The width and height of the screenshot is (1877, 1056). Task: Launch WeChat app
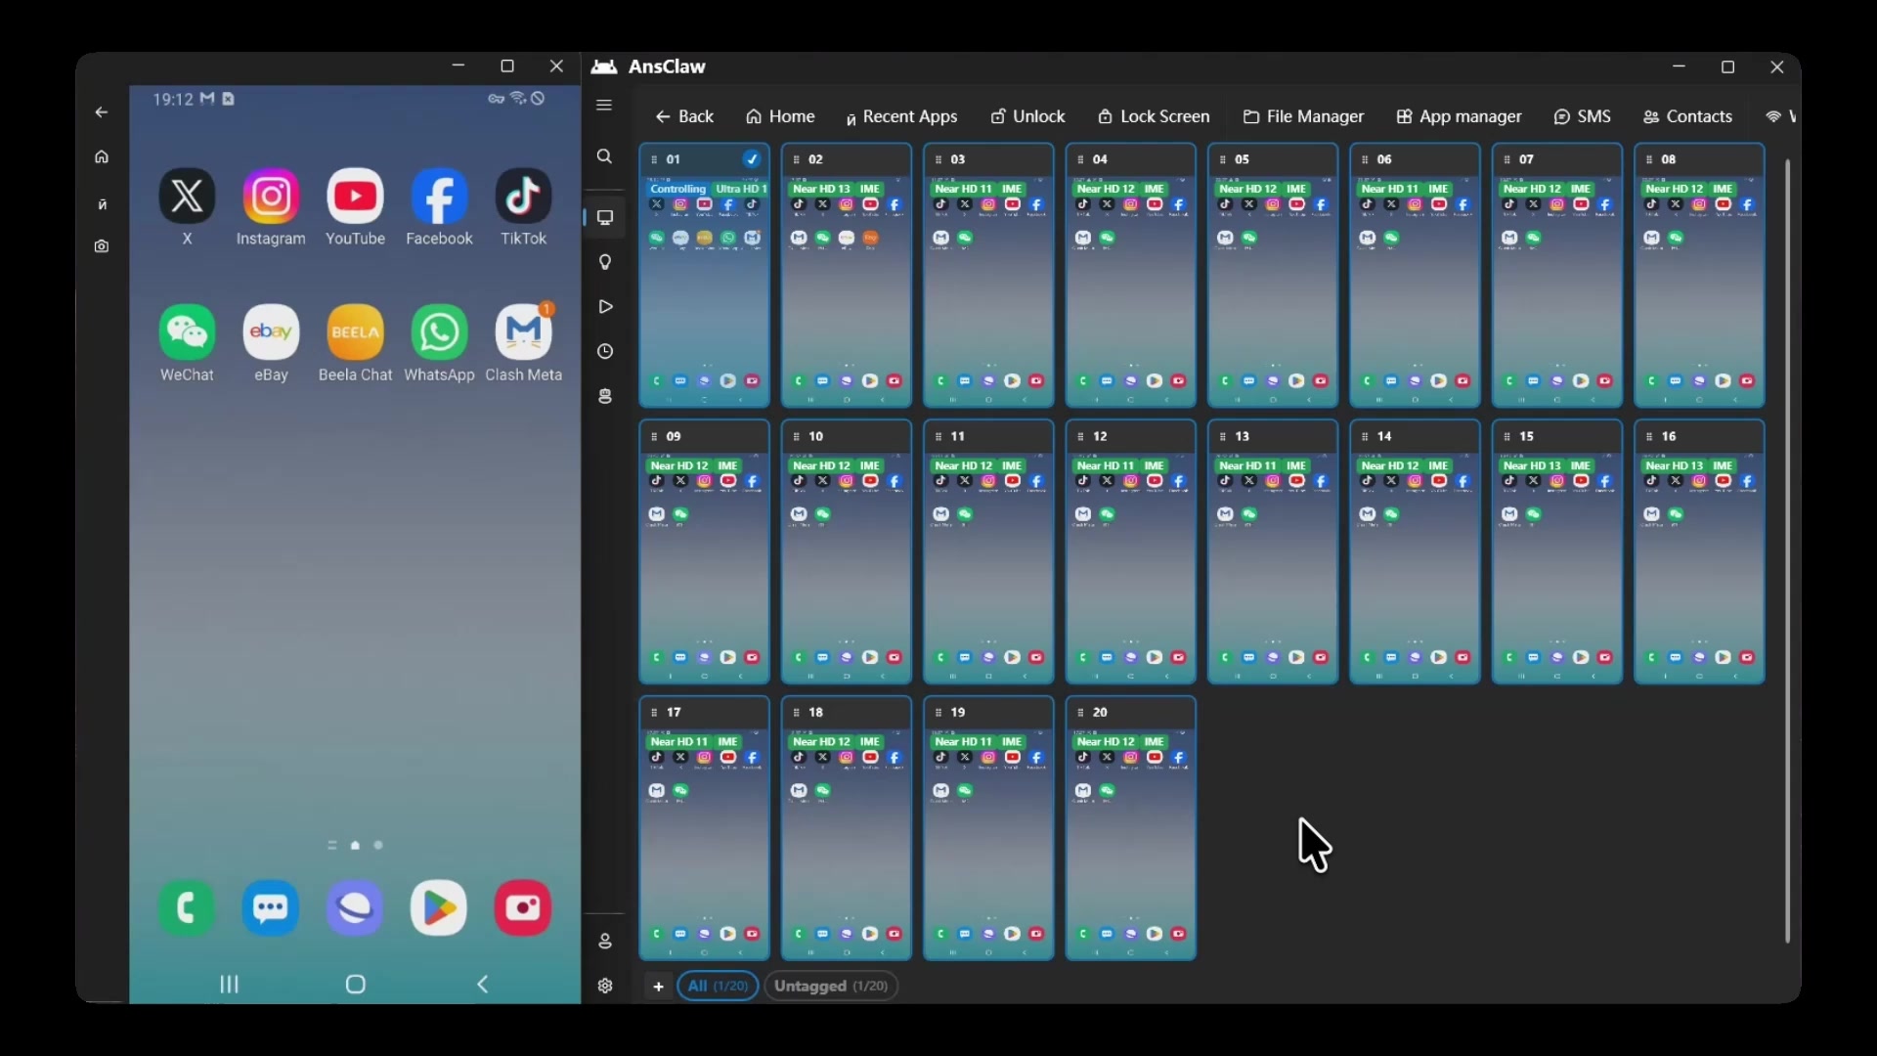tap(187, 332)
